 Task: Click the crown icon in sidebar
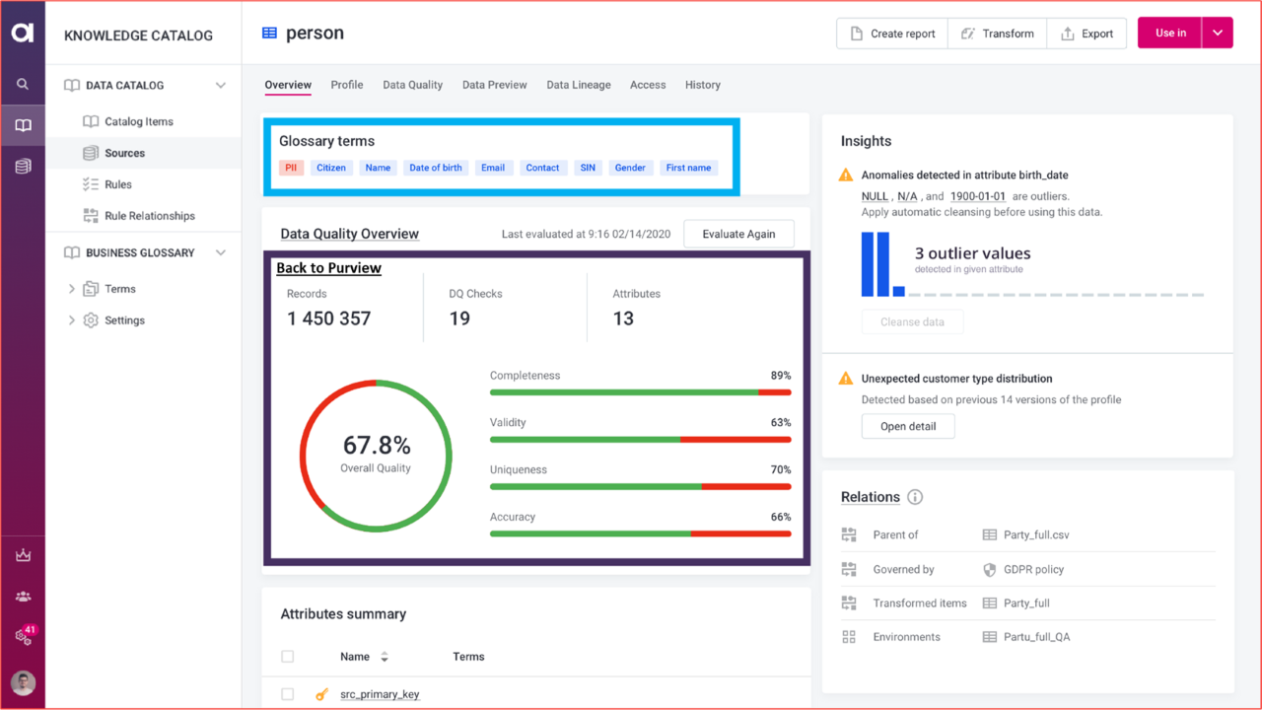point(23,555)
